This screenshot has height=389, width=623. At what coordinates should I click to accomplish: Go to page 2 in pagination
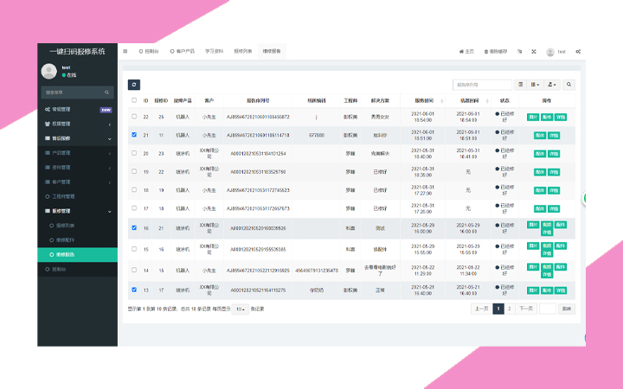coord(509,308)
